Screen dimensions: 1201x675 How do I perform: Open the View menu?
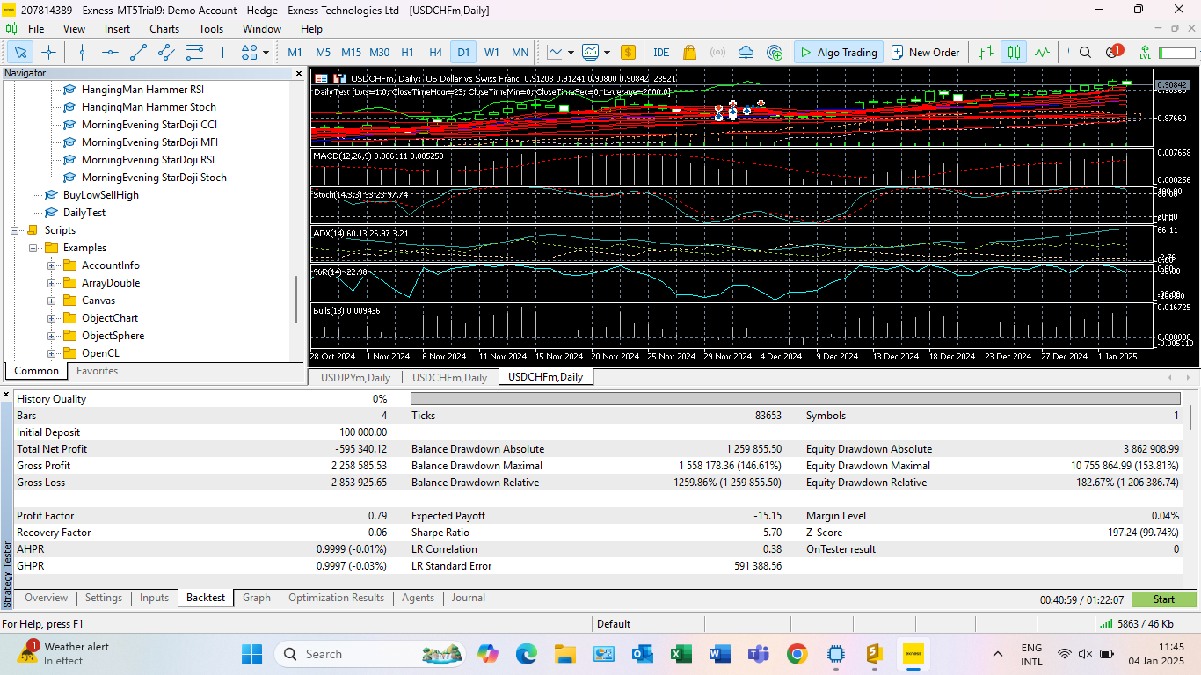point(75,29)
